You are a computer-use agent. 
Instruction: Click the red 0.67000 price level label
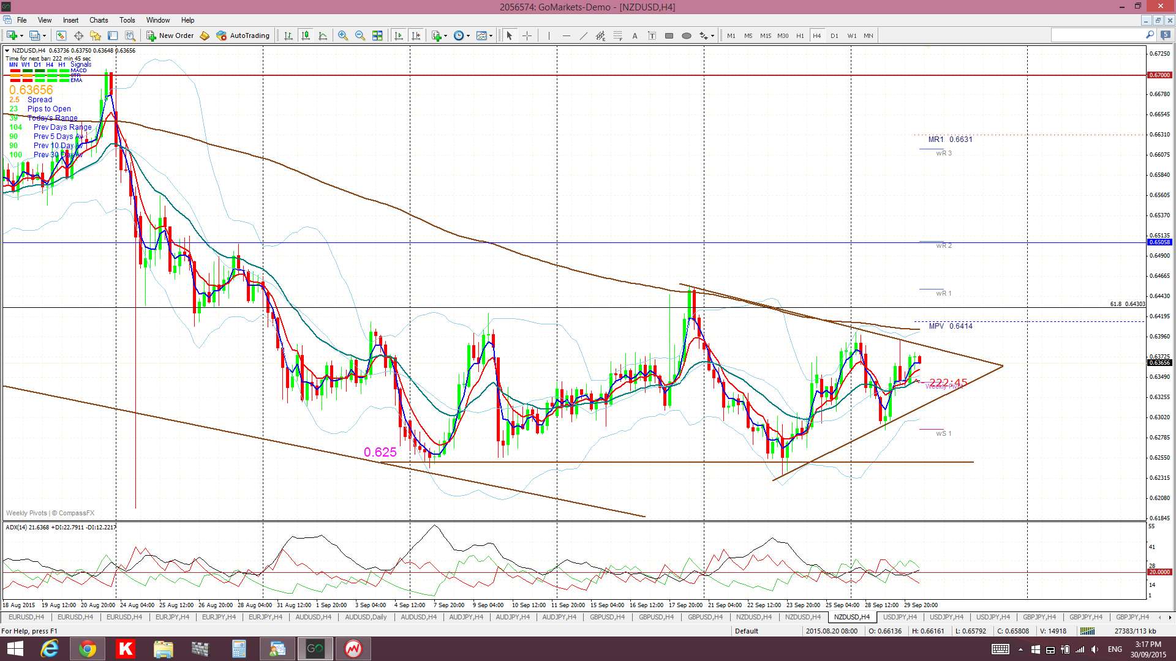(x=1159, y=75)
